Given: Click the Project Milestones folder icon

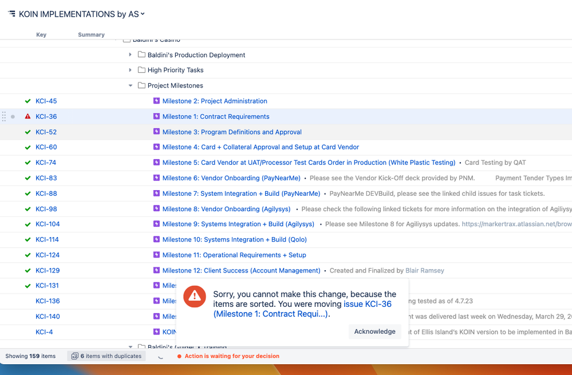Looking at the screenshot, I should 141,85.
